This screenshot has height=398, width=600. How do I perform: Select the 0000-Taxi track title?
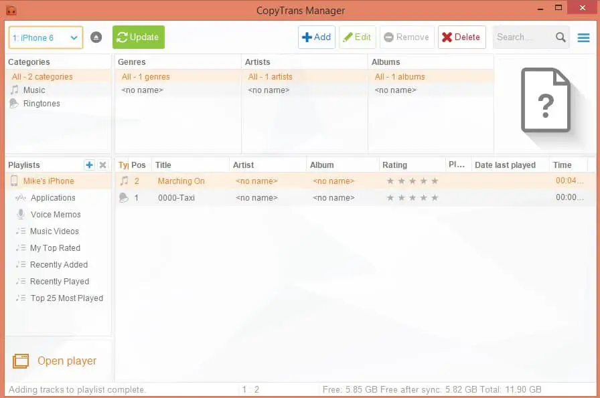pos(176,197)
